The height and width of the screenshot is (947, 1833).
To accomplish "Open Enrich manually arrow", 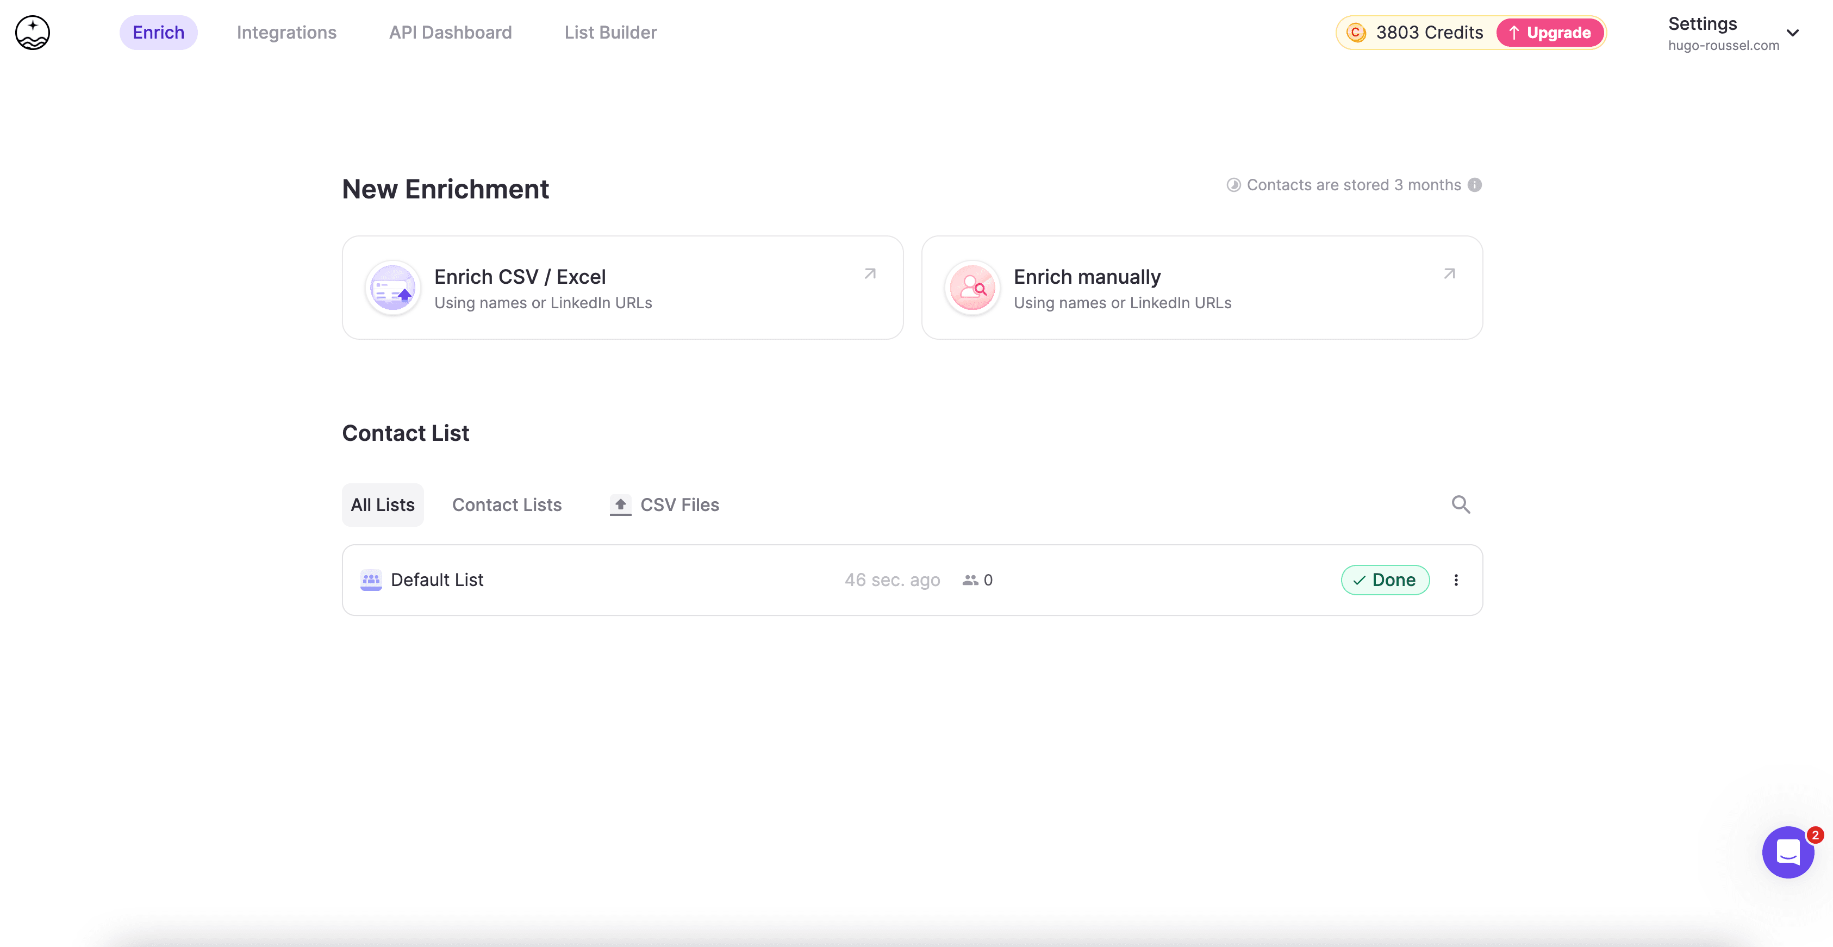I will pos(1449,274).
